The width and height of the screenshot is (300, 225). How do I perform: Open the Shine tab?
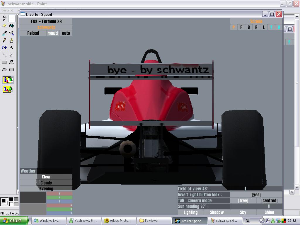coord(269,212)
